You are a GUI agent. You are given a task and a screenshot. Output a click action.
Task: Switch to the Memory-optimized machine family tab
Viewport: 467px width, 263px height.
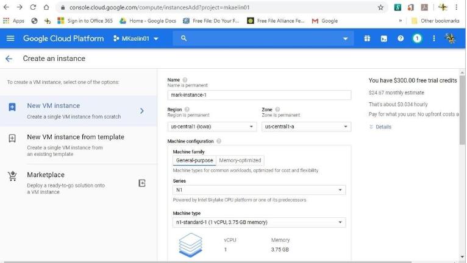(x=240, y=160)
